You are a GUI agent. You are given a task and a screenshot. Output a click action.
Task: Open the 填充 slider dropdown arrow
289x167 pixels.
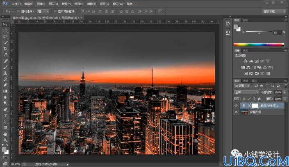[x=285, y=99]
